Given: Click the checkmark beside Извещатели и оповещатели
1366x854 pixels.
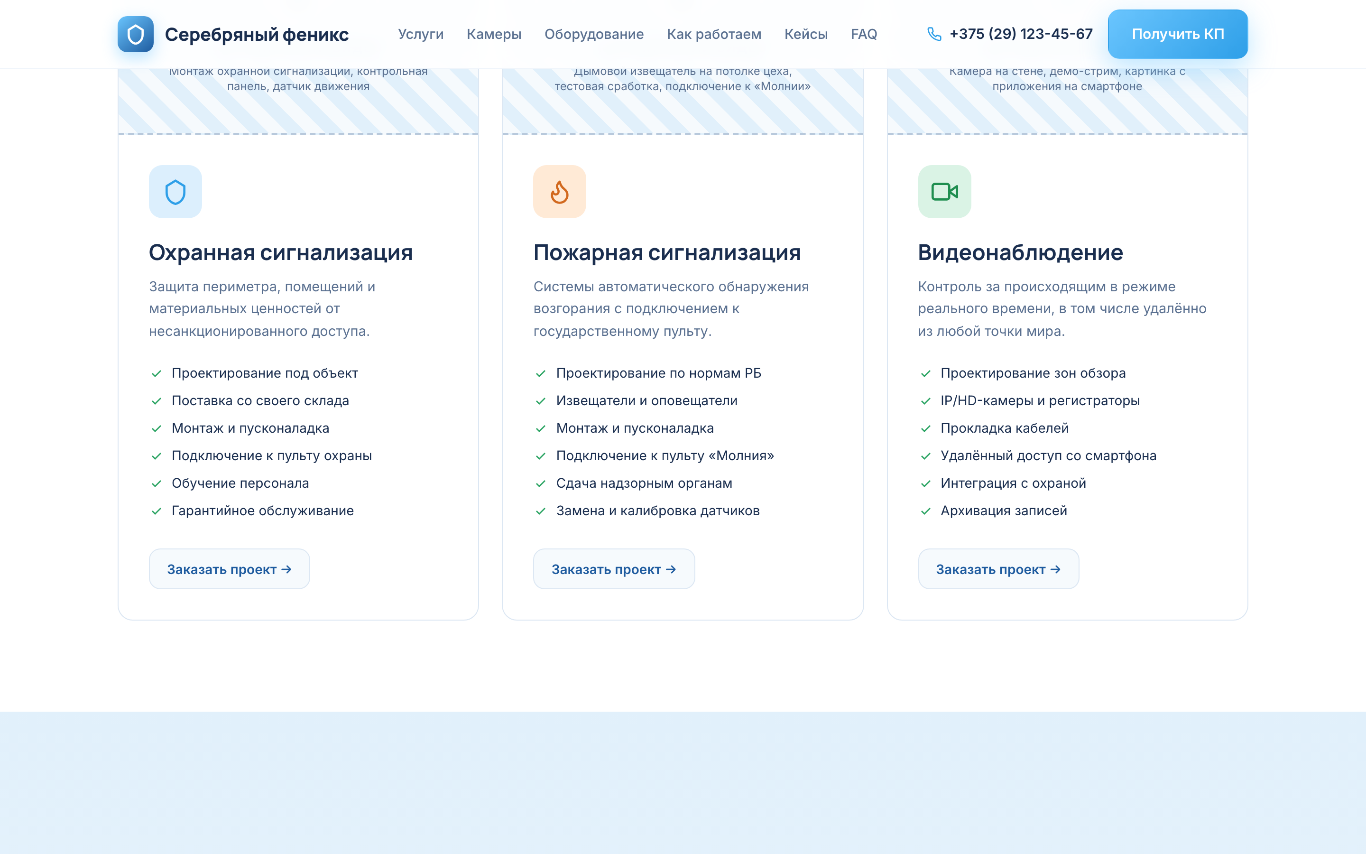Looking at the screenshot, I should point(541,401).
